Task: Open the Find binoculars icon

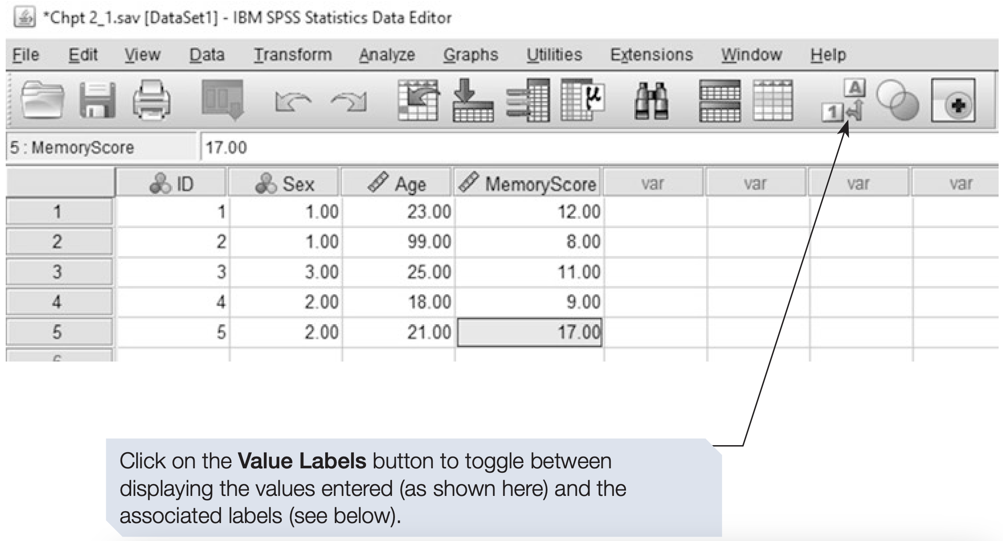Action: point(651,102)
